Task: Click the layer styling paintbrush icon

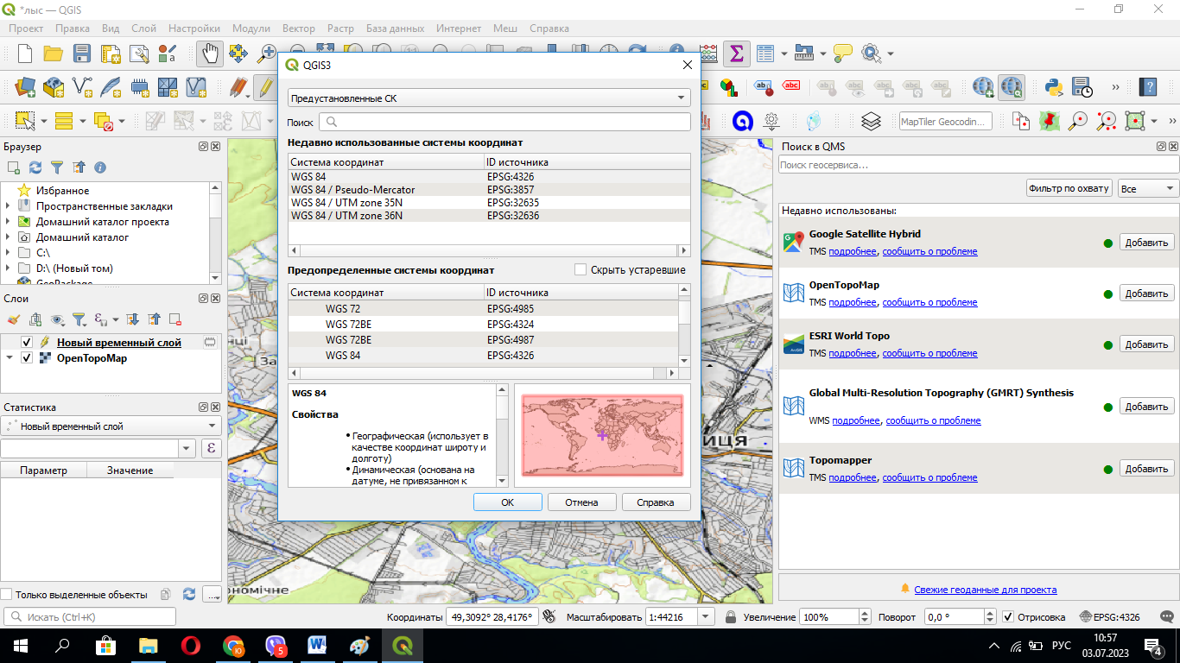Action: tap(14, 319)
